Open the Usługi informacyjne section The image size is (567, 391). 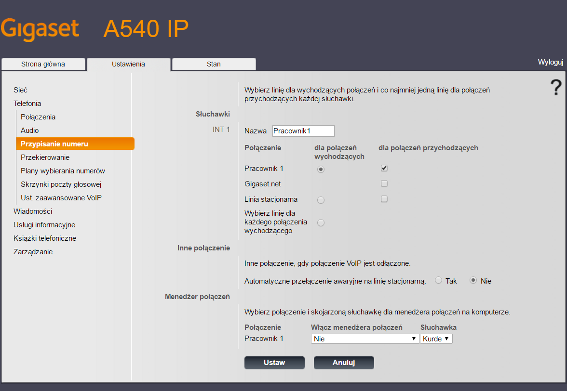point(44,225)
